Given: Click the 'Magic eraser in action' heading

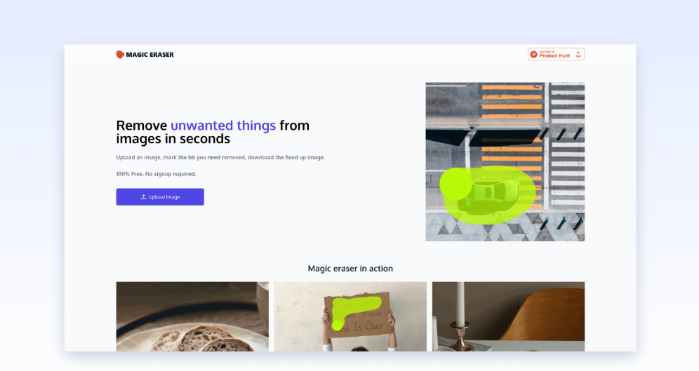Looking at the screenshot, I should click(350, 269).
